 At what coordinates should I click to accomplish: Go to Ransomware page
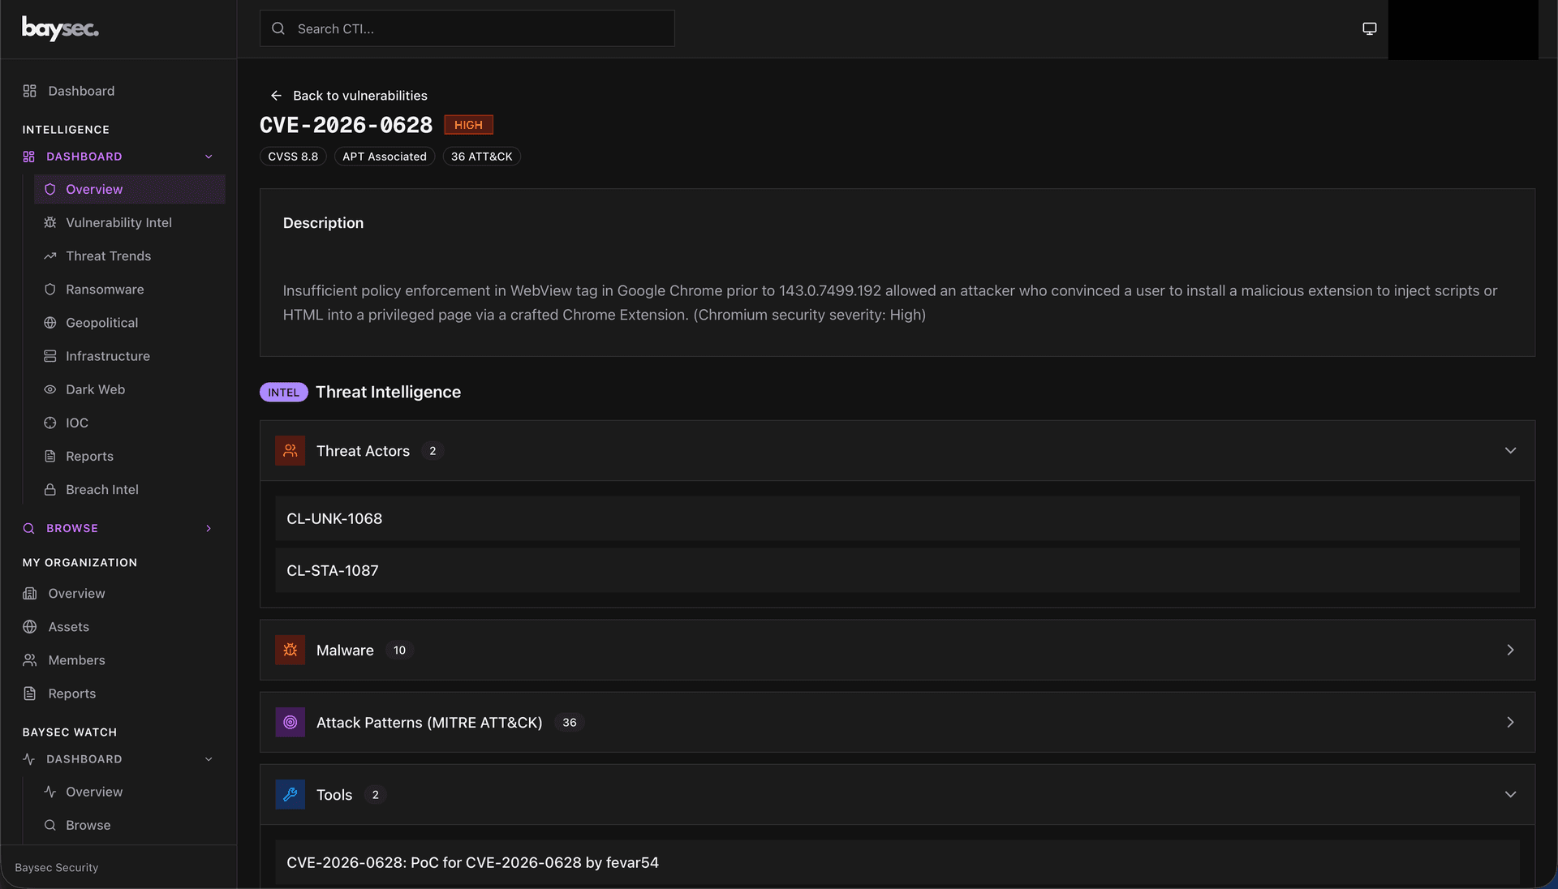click(x=105, y=290)
